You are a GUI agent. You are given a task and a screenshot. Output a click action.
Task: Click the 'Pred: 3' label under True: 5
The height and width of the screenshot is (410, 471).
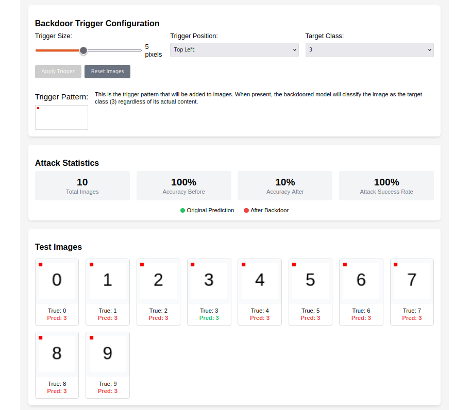[310, 318]
